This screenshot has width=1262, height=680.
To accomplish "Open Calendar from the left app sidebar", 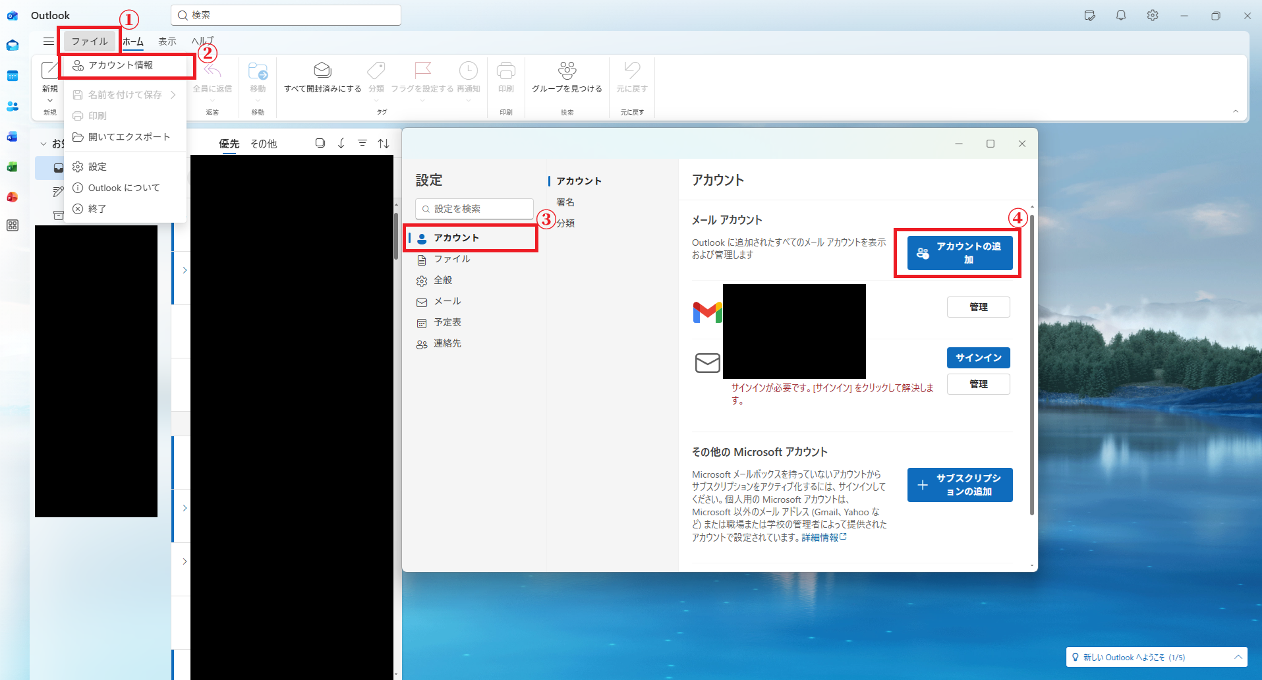I will pyautogui.click(x=12, y=76).
